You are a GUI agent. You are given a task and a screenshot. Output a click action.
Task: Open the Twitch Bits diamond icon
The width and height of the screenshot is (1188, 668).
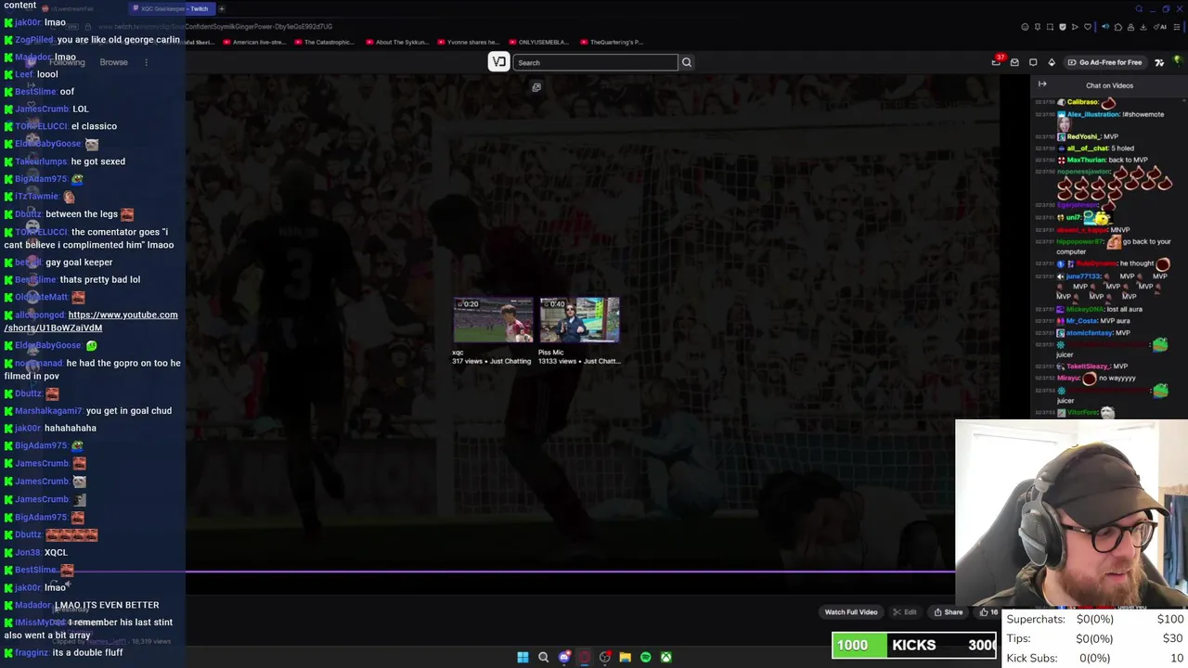[x=1052, y=62]
